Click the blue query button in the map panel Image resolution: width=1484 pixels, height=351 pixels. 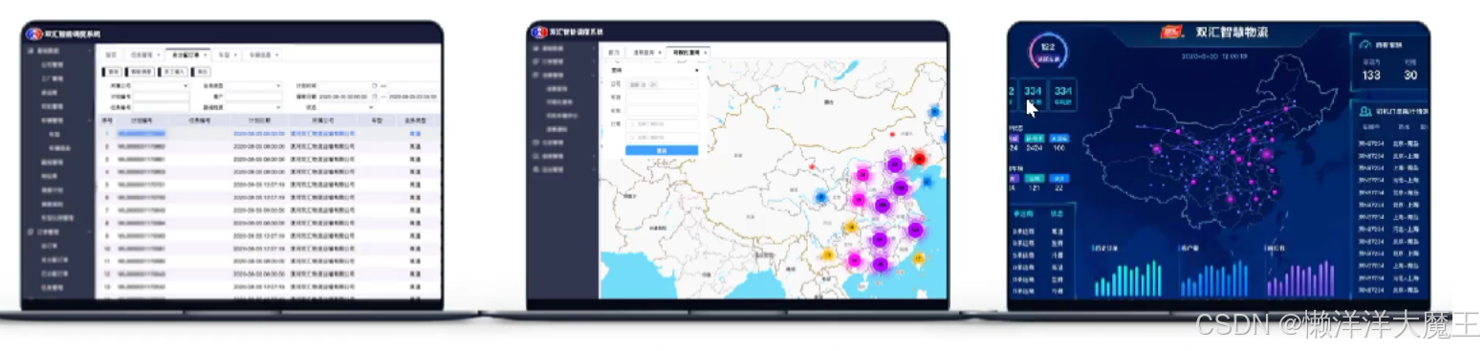click(x=662, y=150)
